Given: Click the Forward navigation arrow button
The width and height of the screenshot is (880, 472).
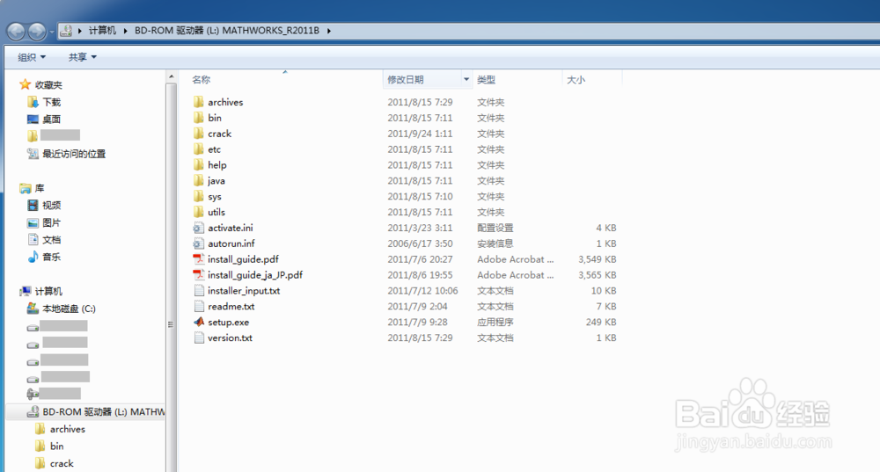Looking at the screenshot, I should [37, 32].
